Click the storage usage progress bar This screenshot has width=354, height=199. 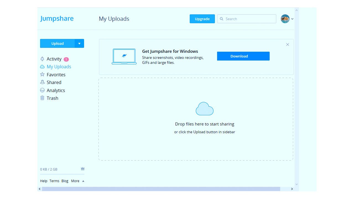pos(62,174)
